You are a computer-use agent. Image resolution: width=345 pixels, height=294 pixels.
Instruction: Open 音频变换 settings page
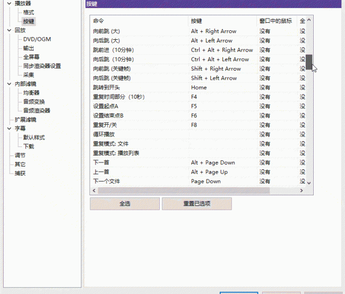click(34, 102)
